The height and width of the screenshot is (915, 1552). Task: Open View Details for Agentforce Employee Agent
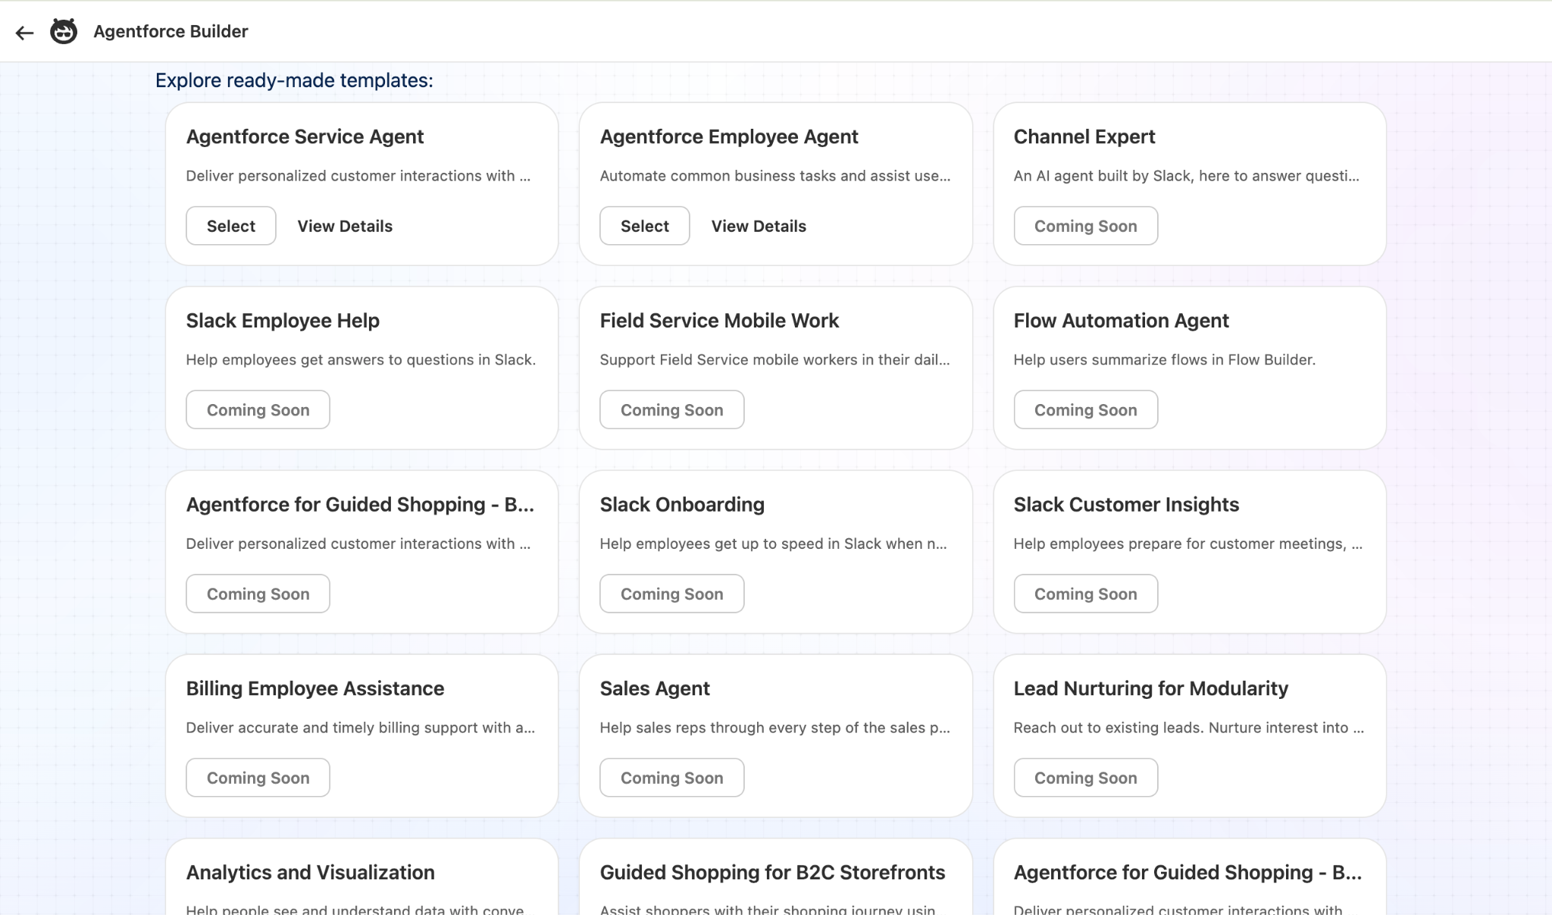point(759,226)
